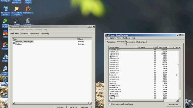This screenshot has height=108, width=193.
Task: Open the Windows Mobile desktop shortcut
Action: point(5,71)
